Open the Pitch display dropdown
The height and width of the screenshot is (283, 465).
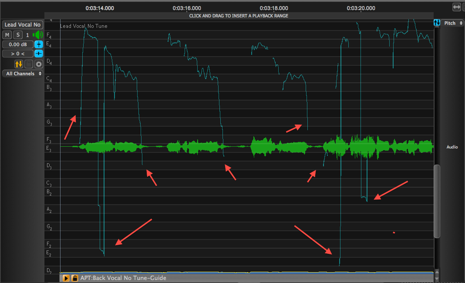click(x=453, y=23)
